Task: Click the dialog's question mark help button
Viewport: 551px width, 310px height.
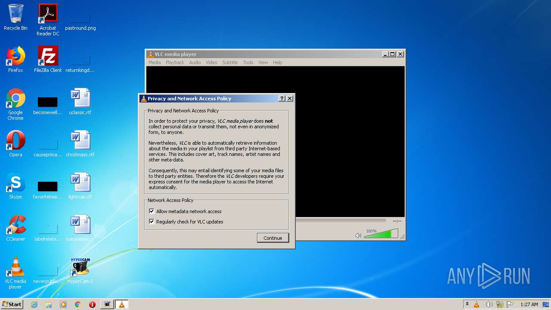Action: tap(282, 99)
